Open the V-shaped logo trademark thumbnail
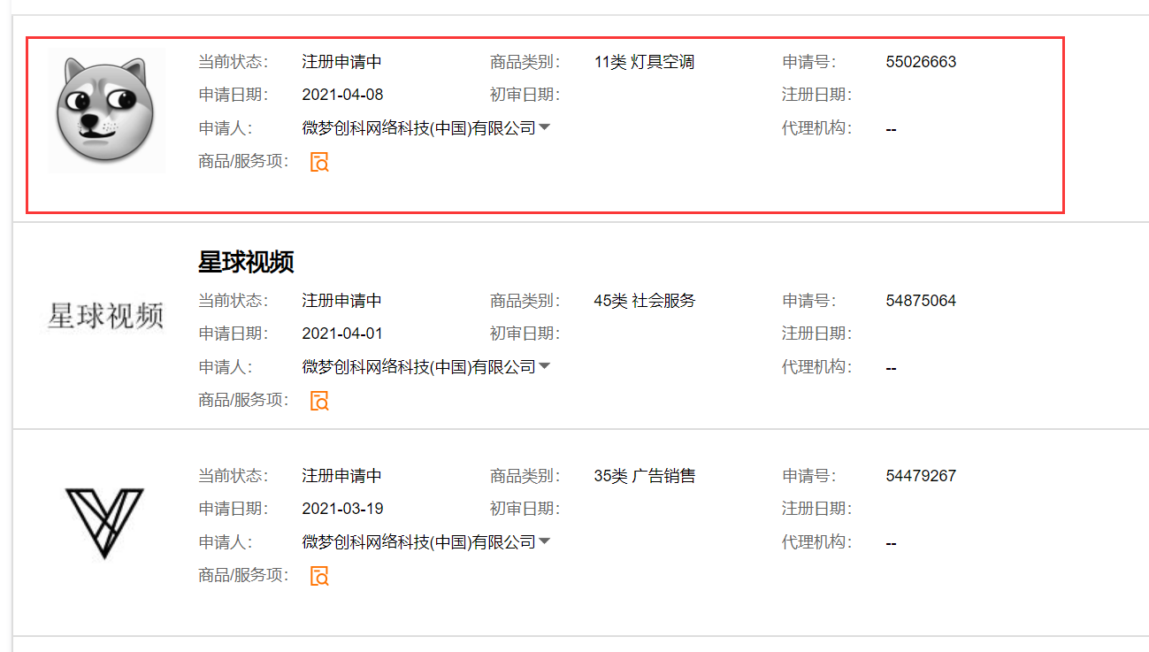The image size is (1149, 652). pyautogui.click(x=104, y=523)
